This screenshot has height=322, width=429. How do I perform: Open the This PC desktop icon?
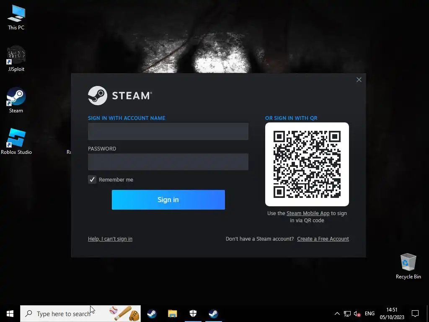click(16, 17)
